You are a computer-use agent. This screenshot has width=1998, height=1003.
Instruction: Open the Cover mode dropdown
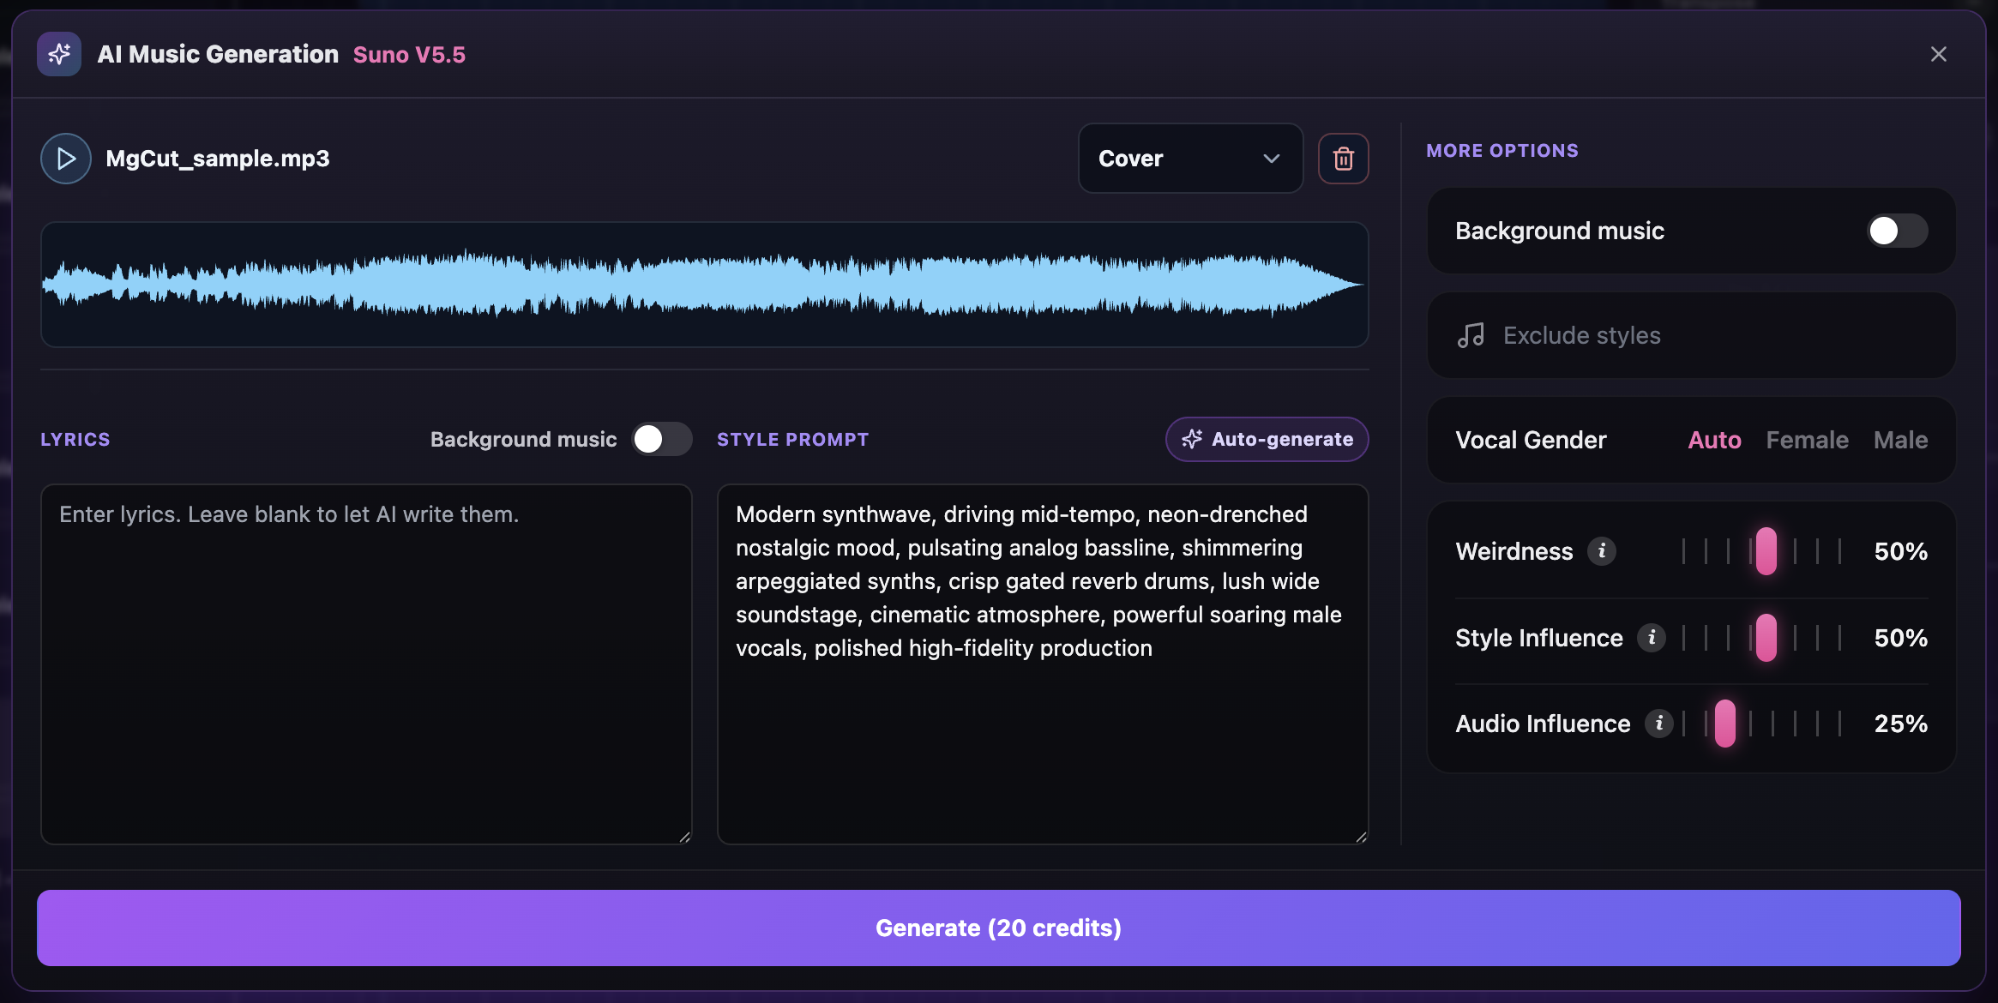[x=1190, y=159]
